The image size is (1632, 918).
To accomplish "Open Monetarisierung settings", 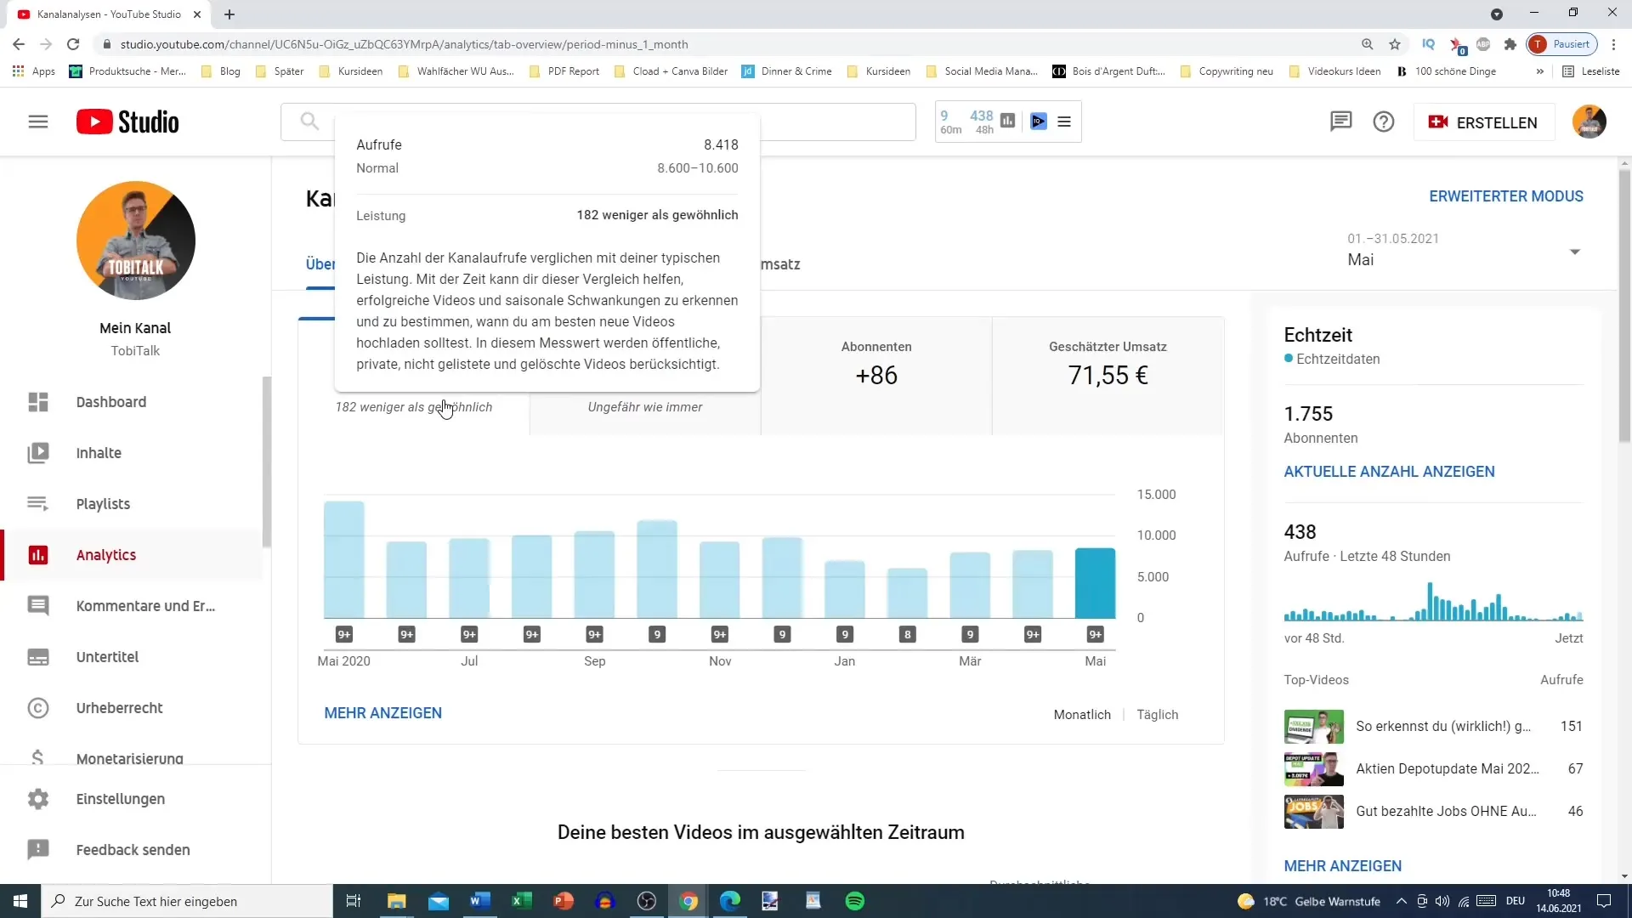I will pyautogui.click(x=129, y=759).
